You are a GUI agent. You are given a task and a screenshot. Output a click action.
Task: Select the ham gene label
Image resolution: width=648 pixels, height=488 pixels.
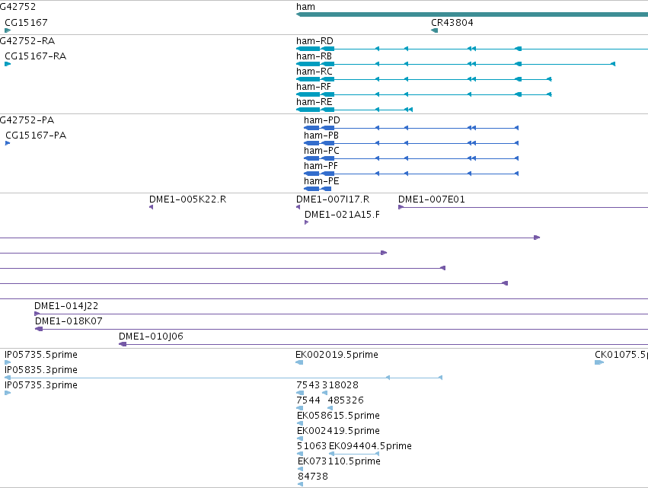pyautogui.click(x=305, y=7)
